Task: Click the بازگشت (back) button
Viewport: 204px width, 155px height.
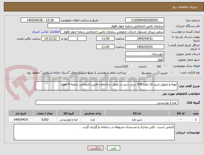Action: point(96,148)
